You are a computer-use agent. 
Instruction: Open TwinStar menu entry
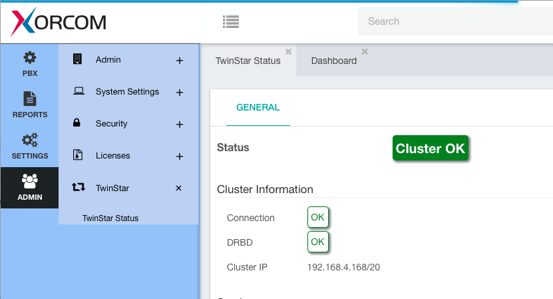112,188
